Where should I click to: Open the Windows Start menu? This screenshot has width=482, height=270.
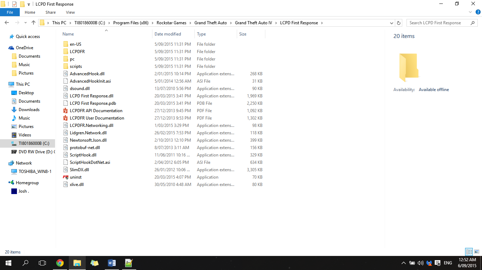[8, 263]
